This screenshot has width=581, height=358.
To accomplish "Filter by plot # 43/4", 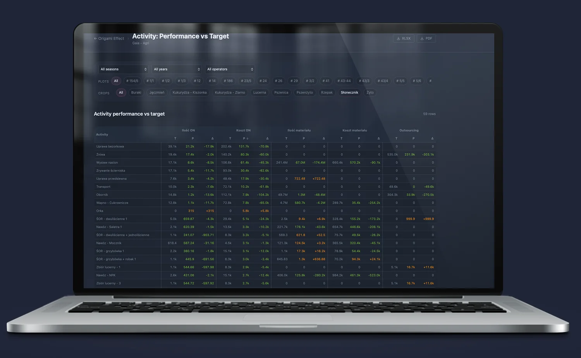I will 383,81.
